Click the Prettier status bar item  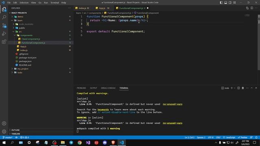243,137
